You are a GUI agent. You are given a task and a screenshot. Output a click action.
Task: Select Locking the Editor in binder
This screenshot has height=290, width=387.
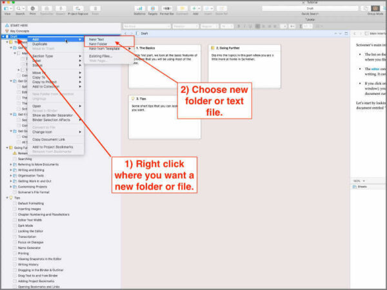click(30, 231)
